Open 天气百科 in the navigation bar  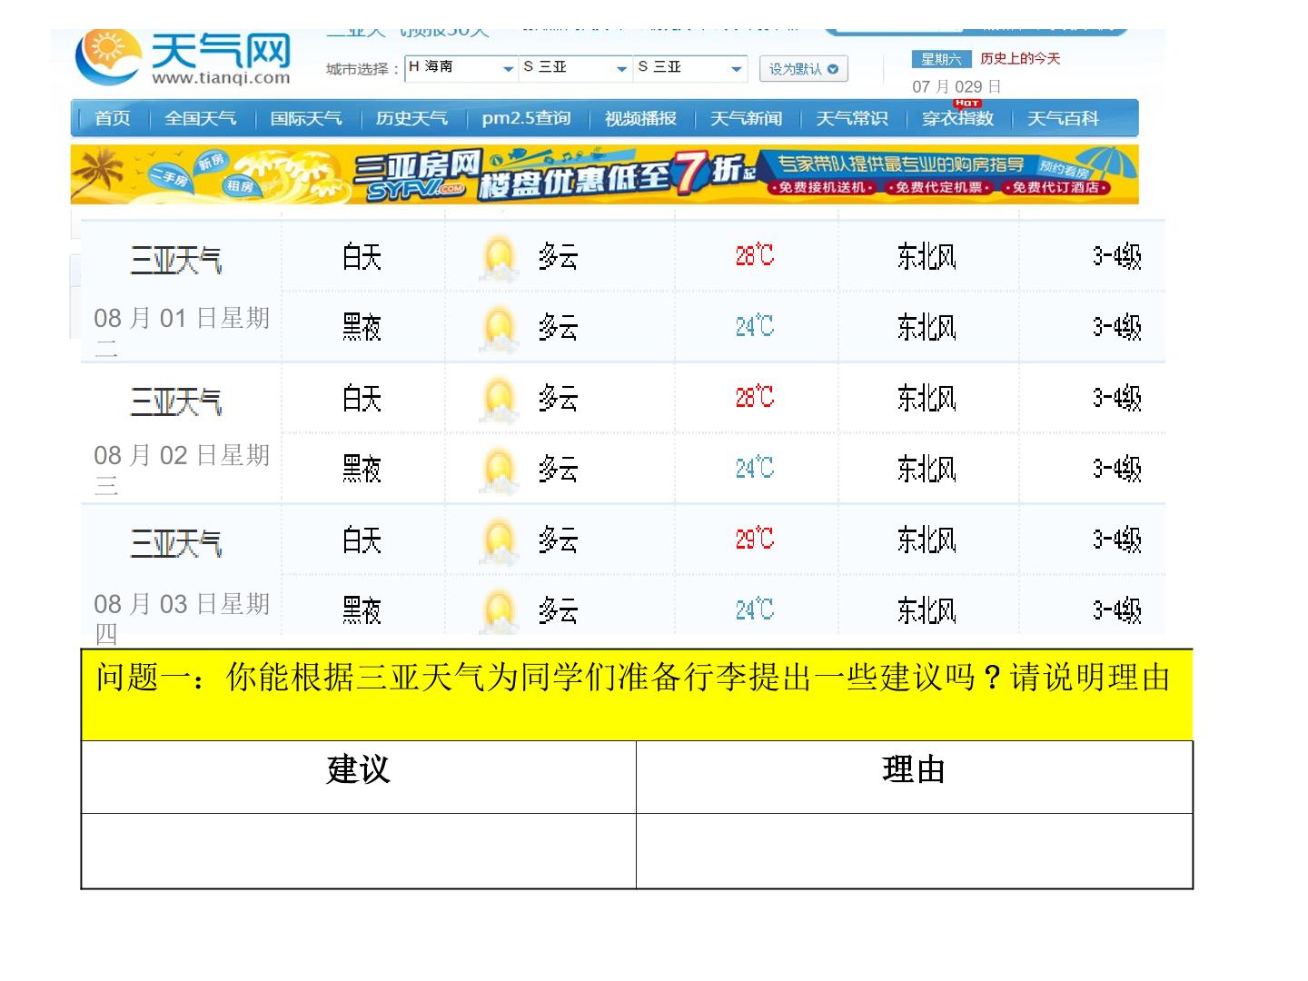1063,119
